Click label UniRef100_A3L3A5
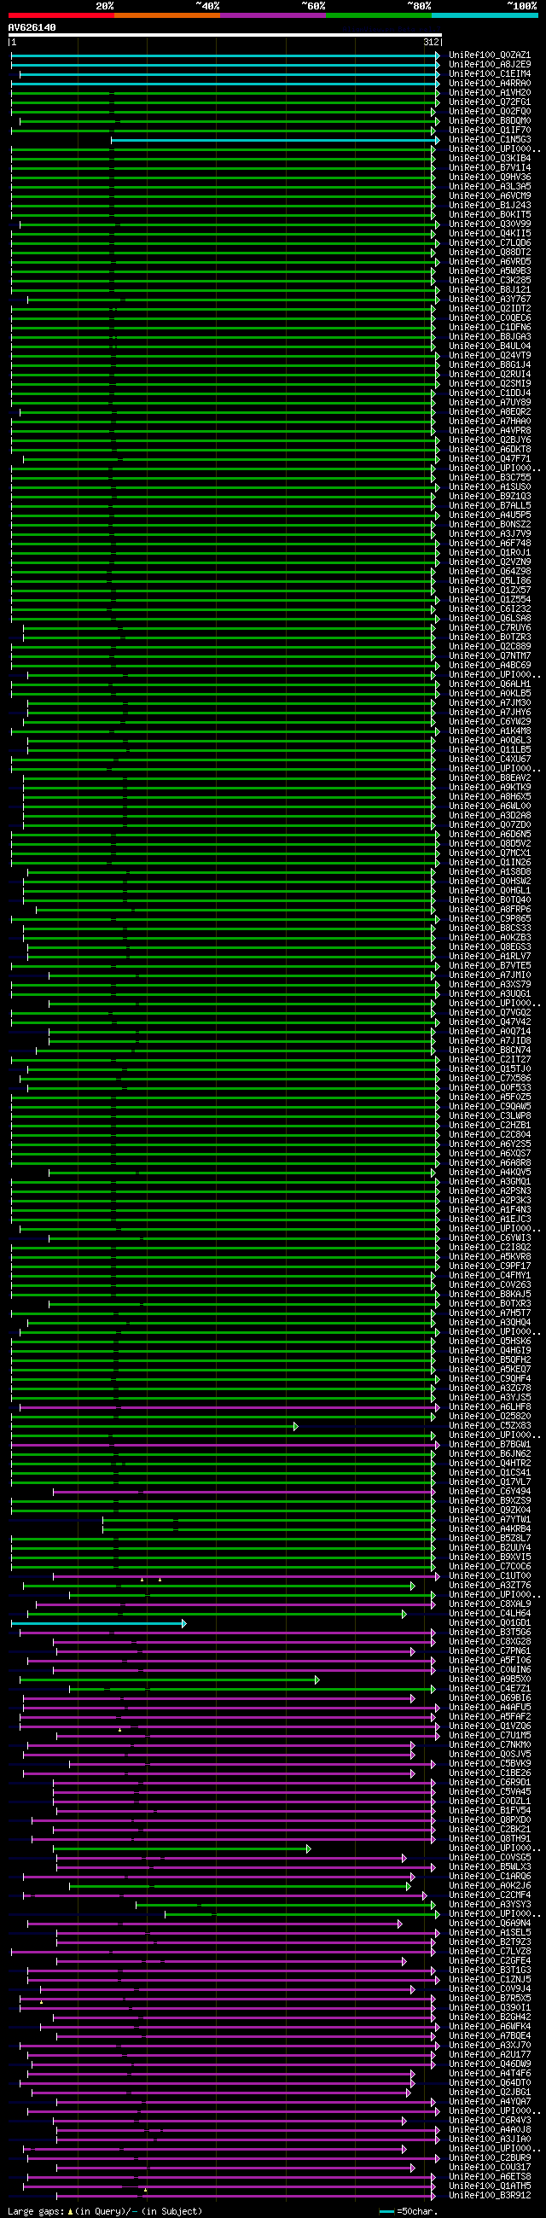546x2218 pixels. click(489, 187)
